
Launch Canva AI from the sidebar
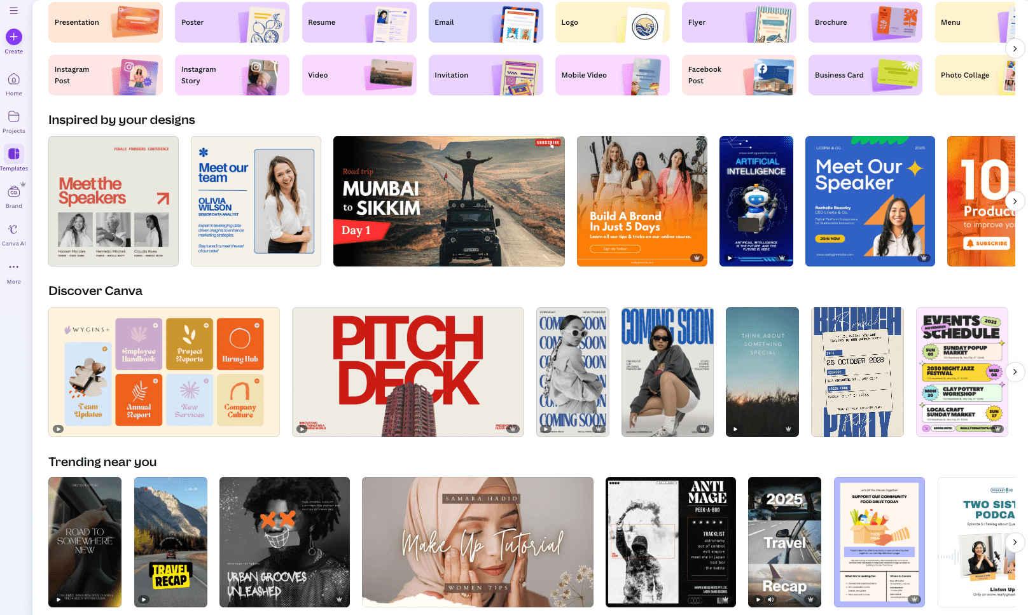point(13,232)
